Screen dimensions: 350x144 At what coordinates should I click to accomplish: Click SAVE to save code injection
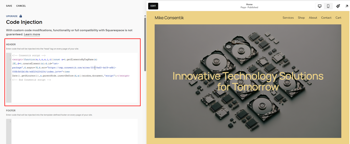tap(9, 6)
